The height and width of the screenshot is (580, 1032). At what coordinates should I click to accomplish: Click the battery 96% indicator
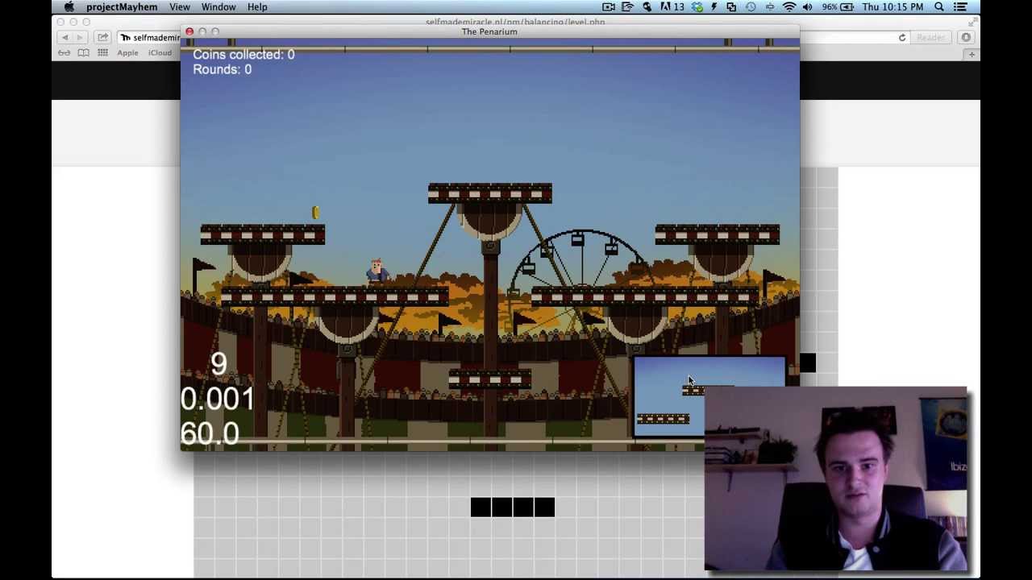coord(838,7)
